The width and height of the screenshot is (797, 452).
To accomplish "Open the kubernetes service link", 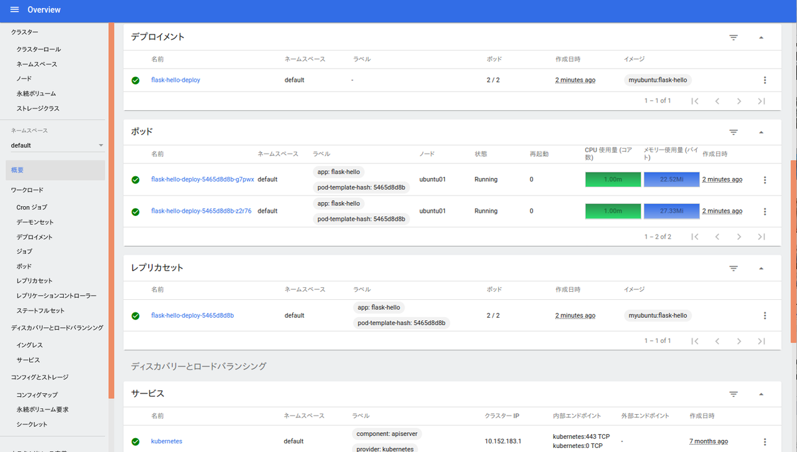I will (167, 441).
